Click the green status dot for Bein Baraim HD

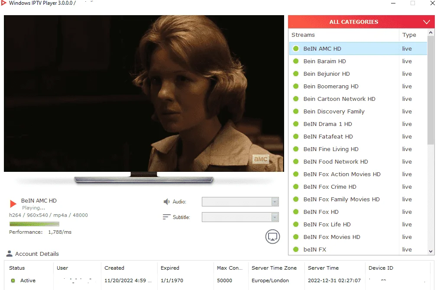click(x=296, y=61)
